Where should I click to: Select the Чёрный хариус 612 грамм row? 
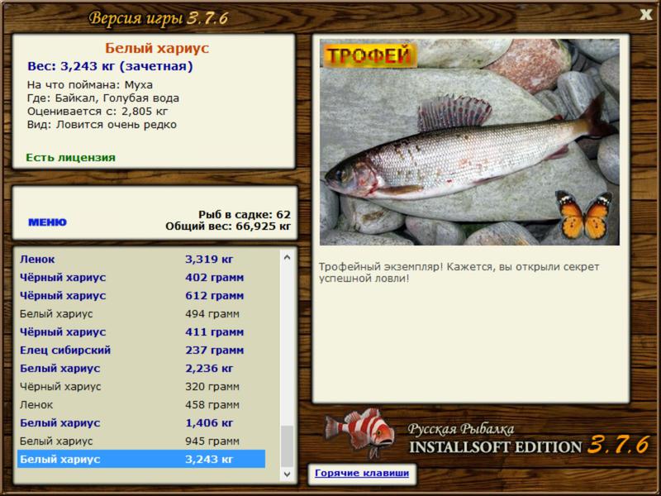point(141,296)
